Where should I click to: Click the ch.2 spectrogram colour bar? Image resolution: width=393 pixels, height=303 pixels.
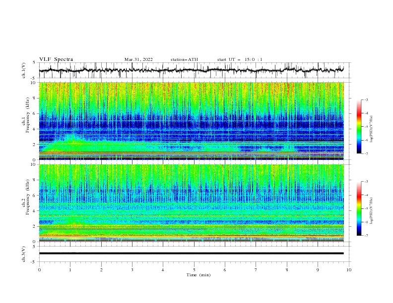[359, 208]
